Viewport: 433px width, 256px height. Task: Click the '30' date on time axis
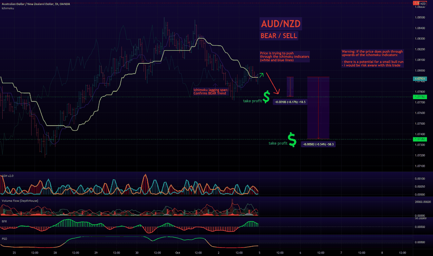point(137,253)
